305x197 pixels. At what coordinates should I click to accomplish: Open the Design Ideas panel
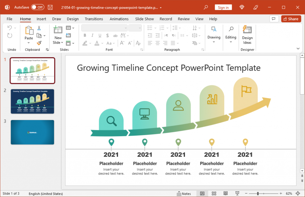pyautogui.click(x=247, y=35)
